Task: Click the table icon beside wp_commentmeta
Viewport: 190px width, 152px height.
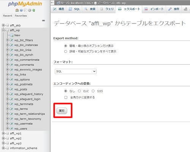Action: 11,60
